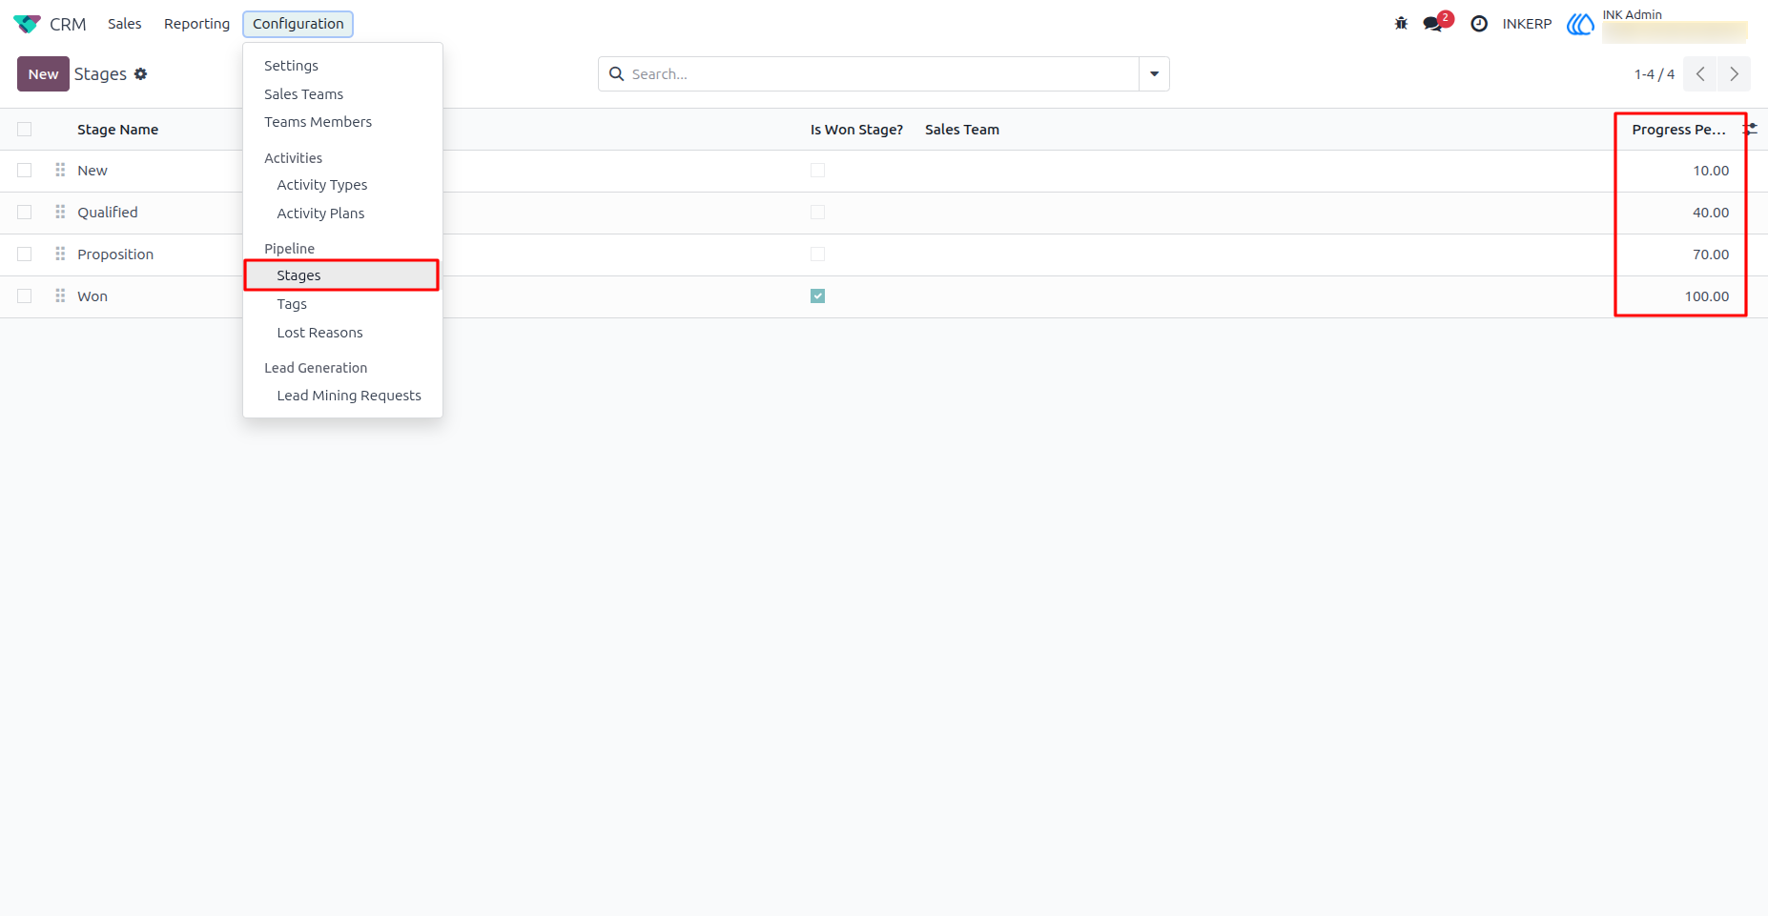Click the INK Admin user avatar logo
The height and width of the screenshot is (916, 1768).
click(1580, 24)
